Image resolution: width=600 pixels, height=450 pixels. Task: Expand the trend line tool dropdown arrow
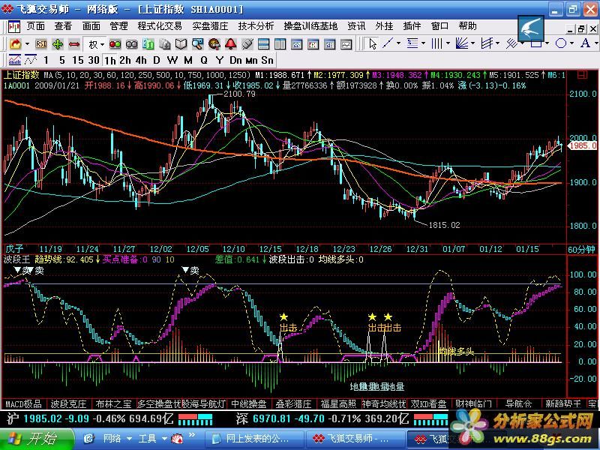pyautogui.click(x=398, y=43)
